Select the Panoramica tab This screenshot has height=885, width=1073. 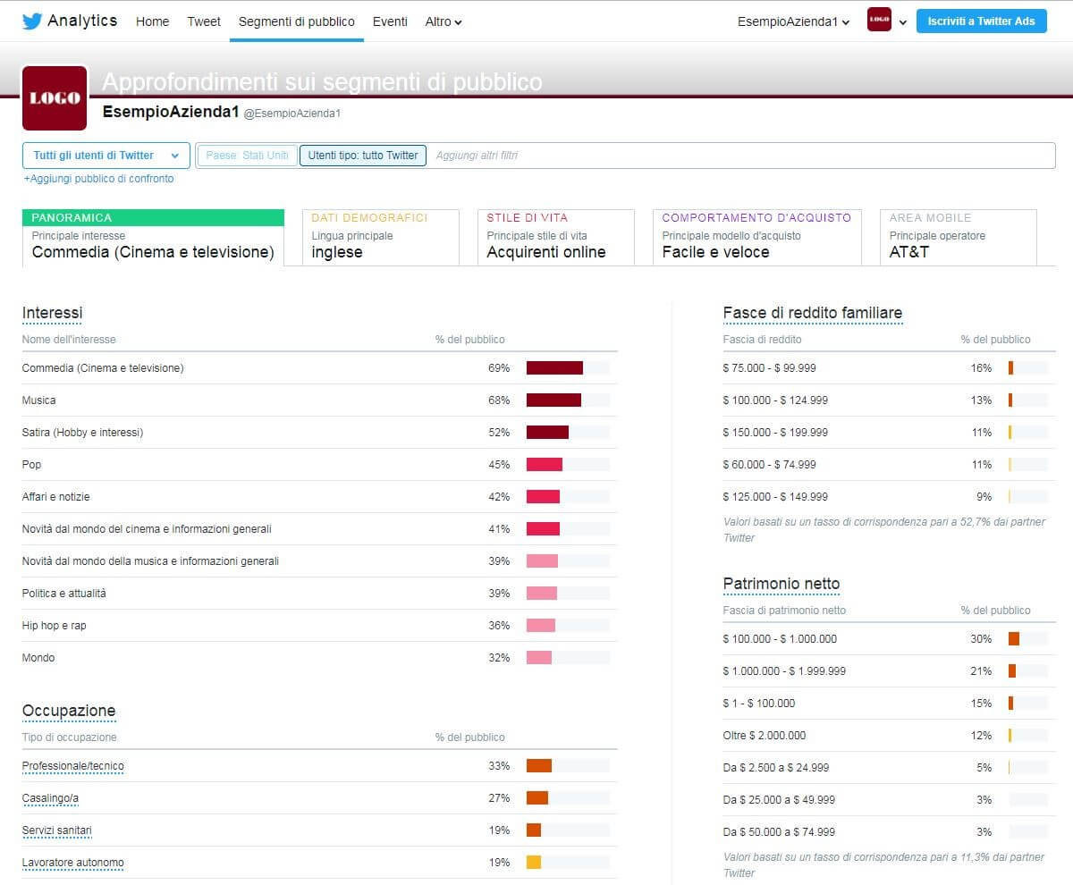[153, 237]
